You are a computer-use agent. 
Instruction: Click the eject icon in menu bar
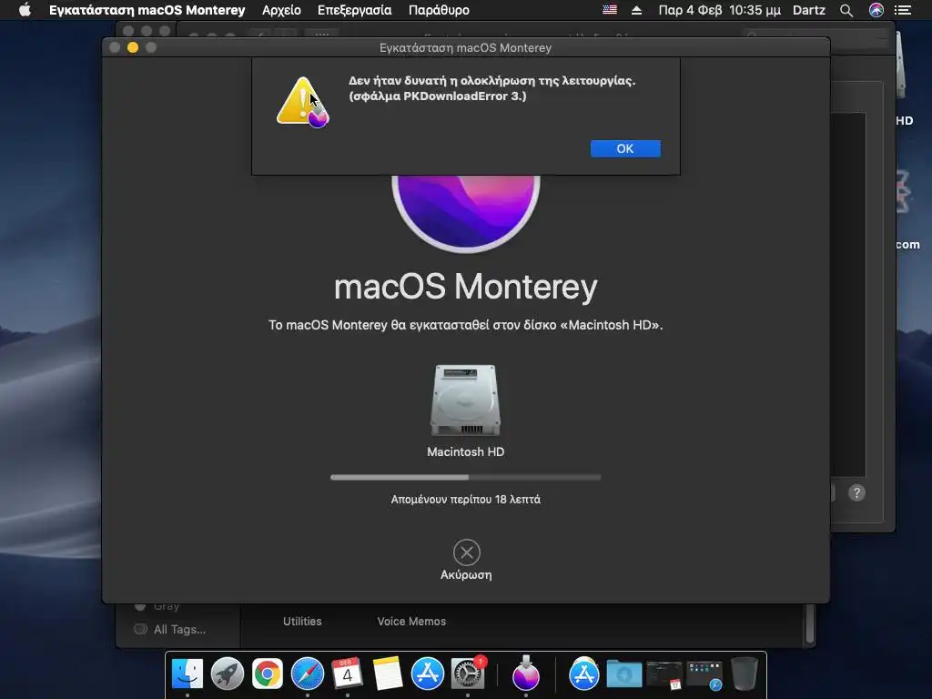pos(636,10)
